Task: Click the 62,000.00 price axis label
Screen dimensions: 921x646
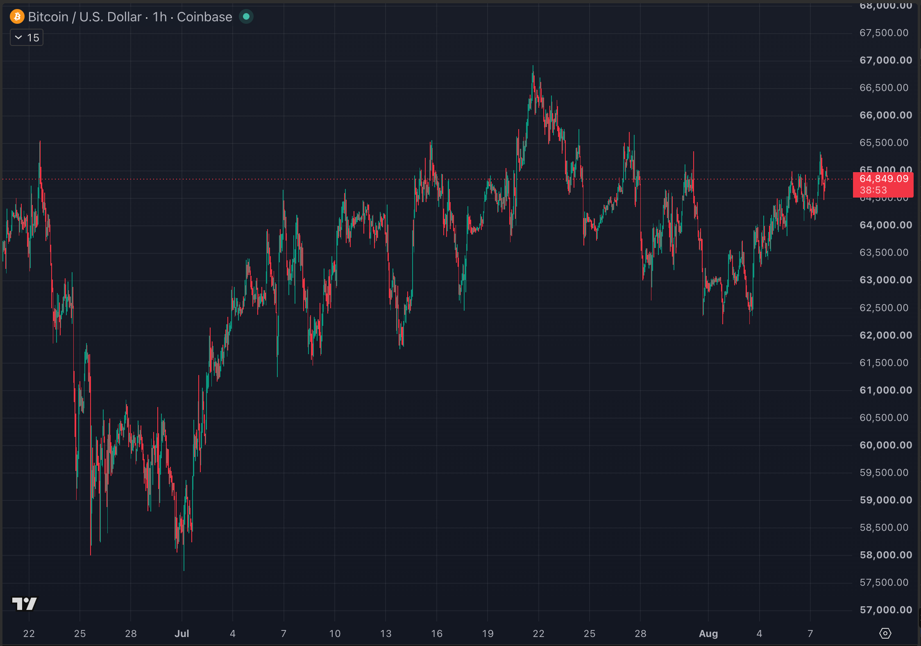Action: [886, 335]
